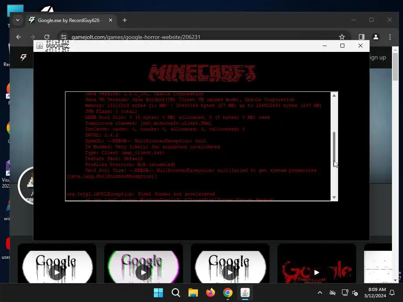Open the notification bell in taskbar
Viewport: 403px width, 302px height.
[x=392, y=293]
